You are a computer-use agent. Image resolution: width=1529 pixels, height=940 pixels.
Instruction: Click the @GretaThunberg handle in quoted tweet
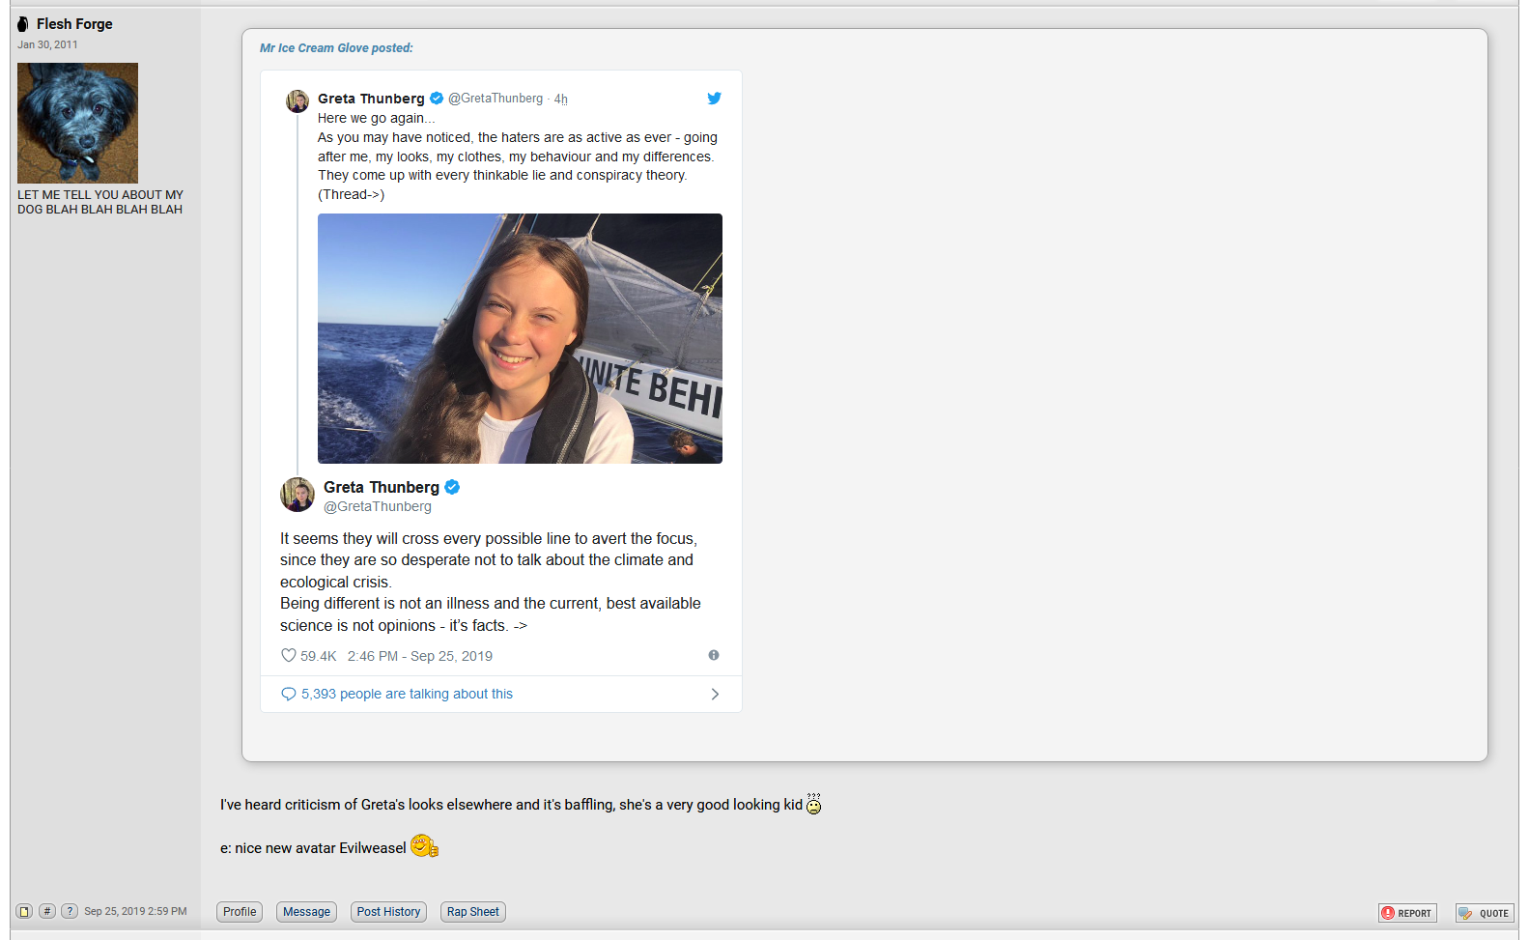496,99
